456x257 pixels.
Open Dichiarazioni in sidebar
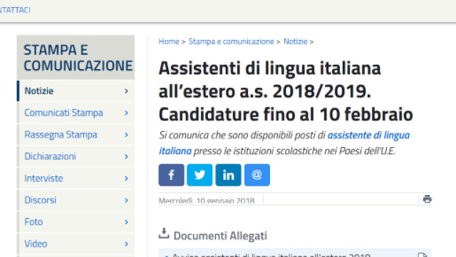(76, 156)
